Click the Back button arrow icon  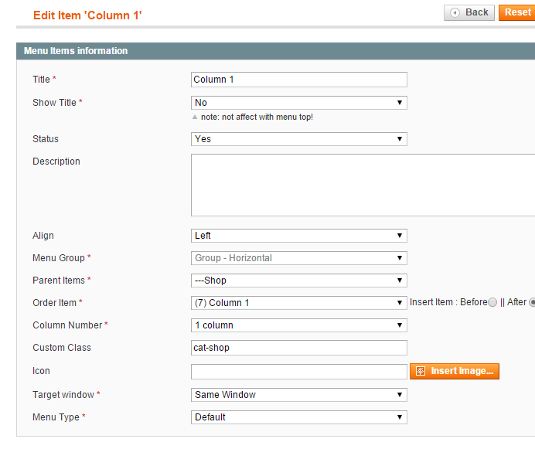[455, 12]
